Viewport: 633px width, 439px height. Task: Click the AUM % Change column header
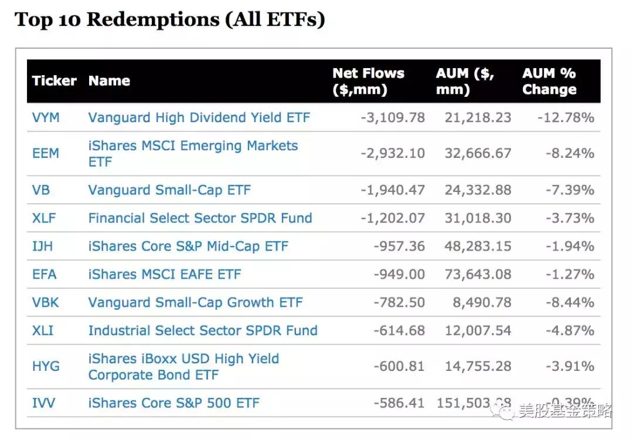click(x=549, y=82)
